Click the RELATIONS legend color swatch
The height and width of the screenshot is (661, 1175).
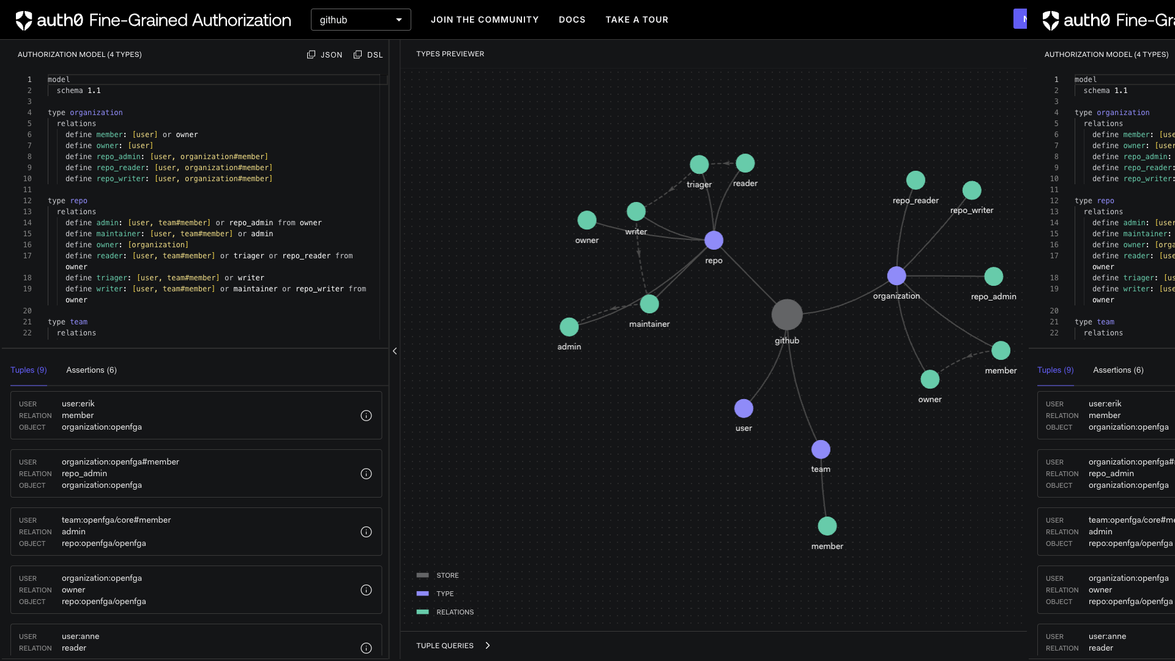[422, 612]
